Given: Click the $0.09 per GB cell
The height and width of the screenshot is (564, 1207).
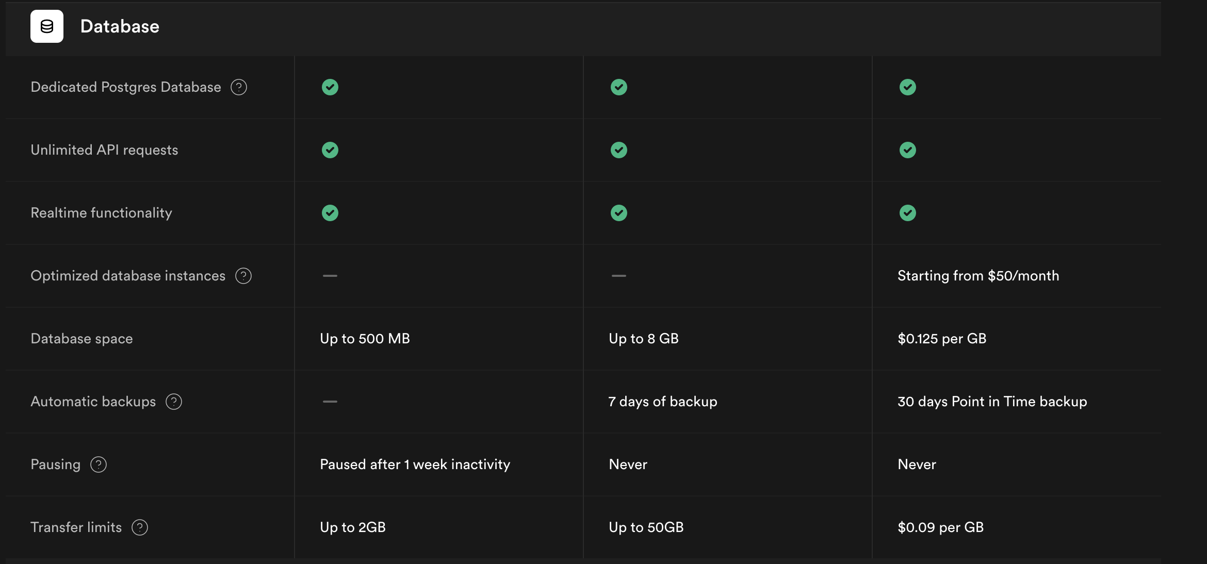Looking at the screenshot, I should (941, 527).
